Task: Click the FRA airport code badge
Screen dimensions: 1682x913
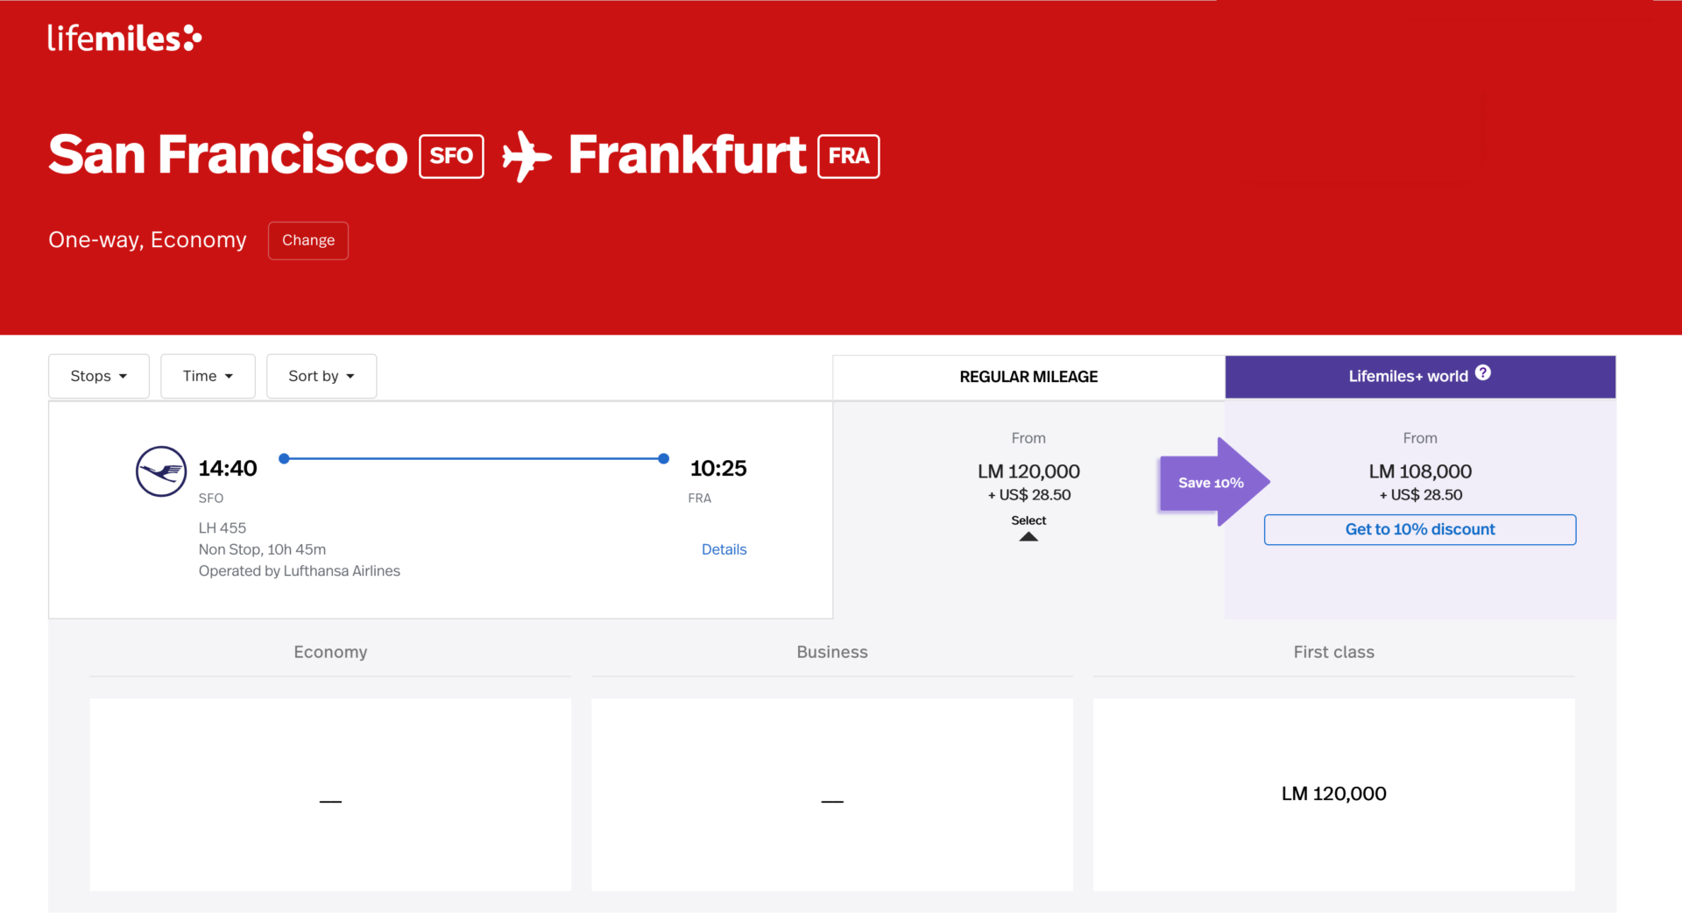Action: (x=849, y=156)
